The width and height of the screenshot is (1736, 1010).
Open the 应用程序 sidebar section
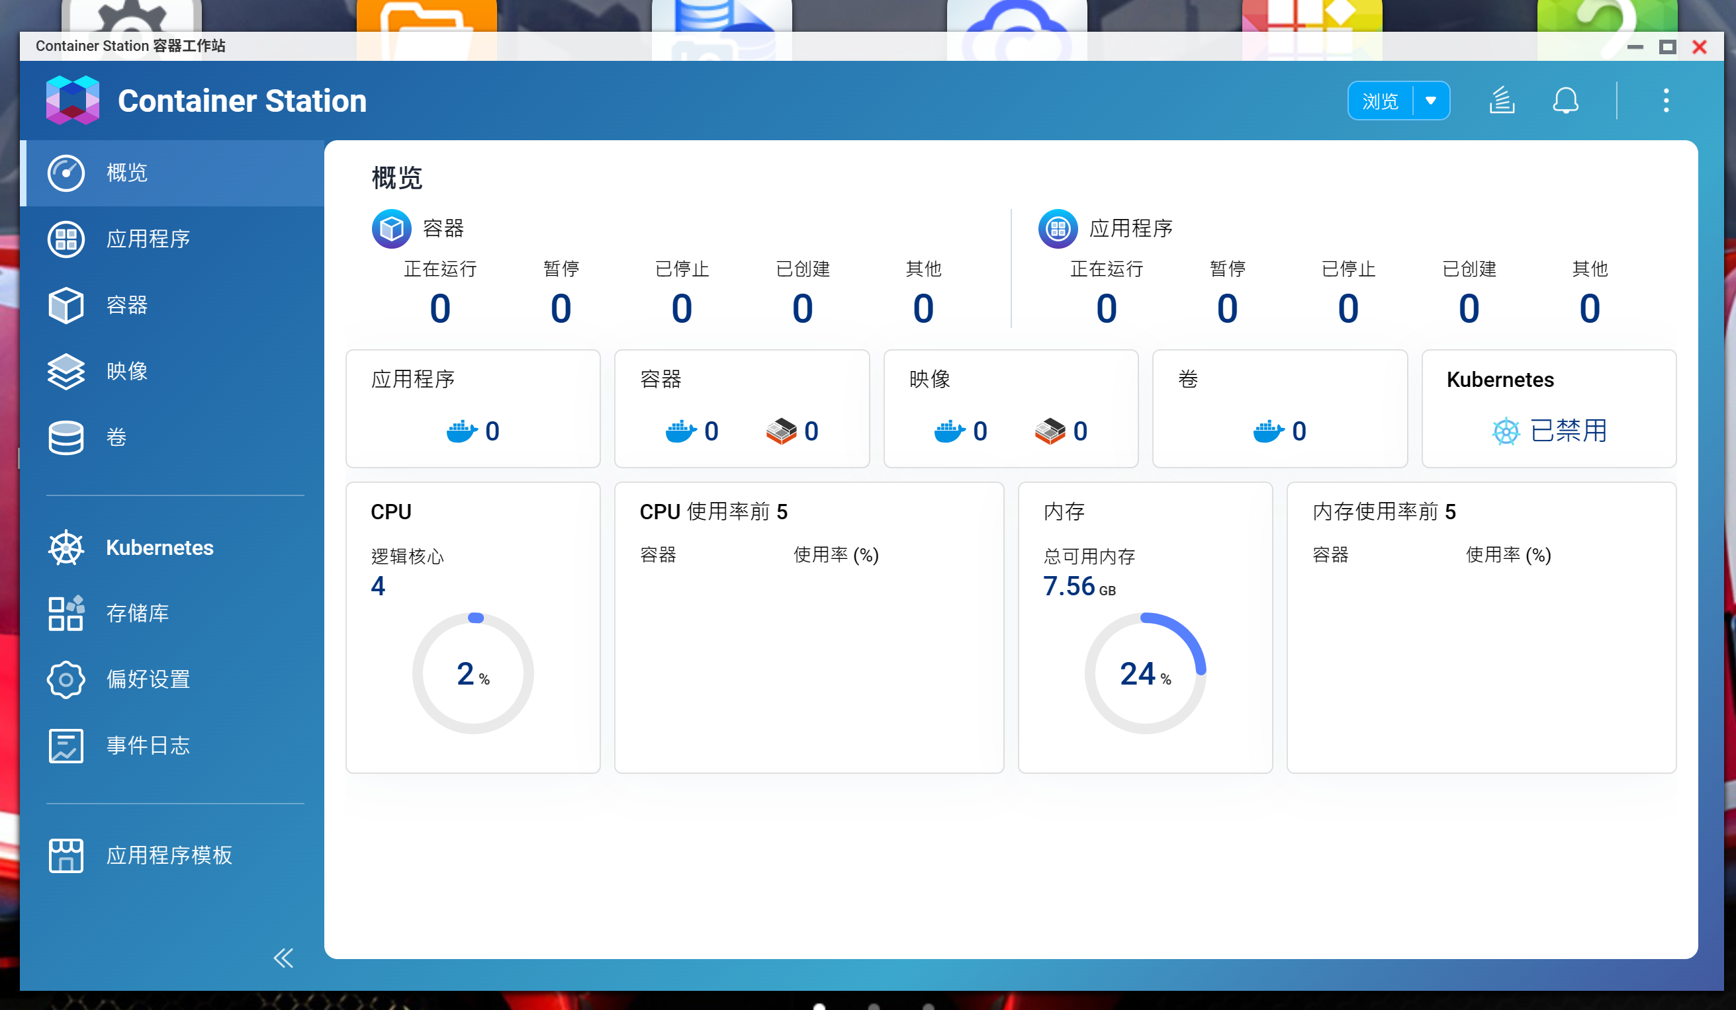172,239
